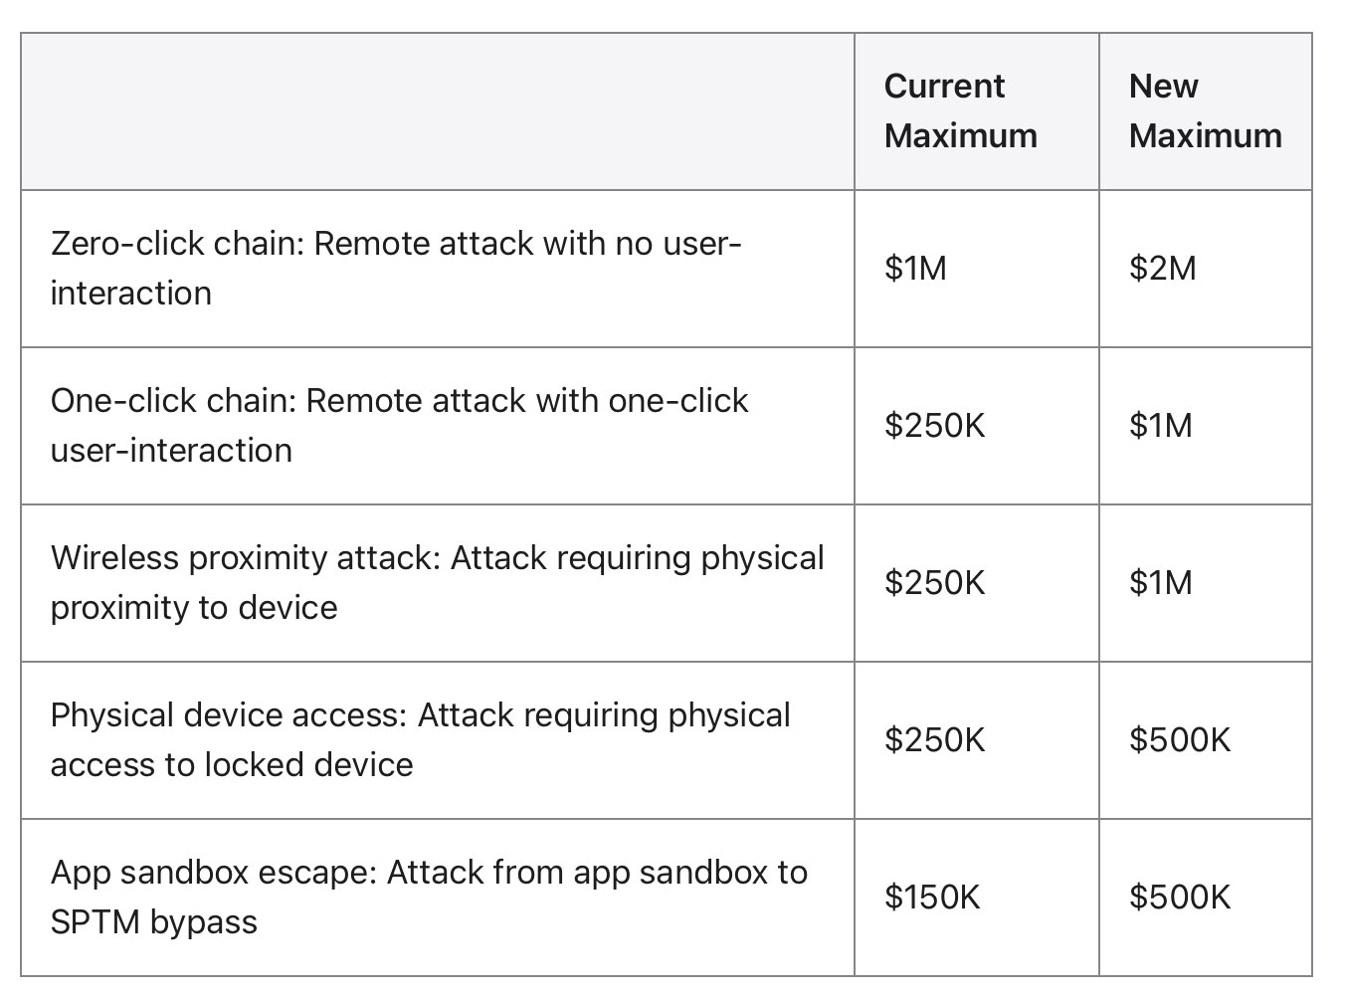Click Physical device access's $500K new maximum

tap(1180, 739)
